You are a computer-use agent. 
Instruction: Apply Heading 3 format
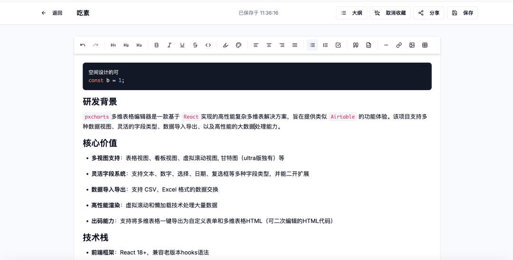(139, 45)
